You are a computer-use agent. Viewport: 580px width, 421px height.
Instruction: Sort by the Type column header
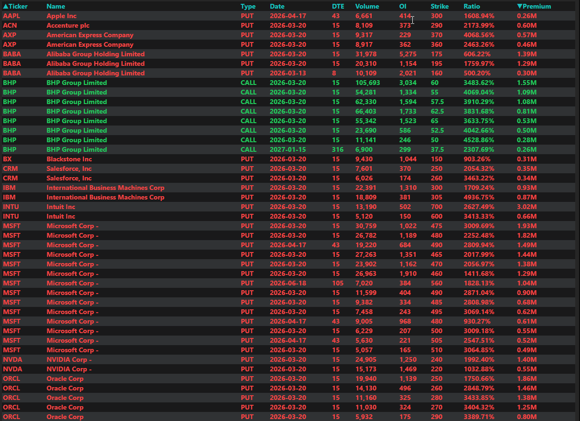(x=248, y=6)
